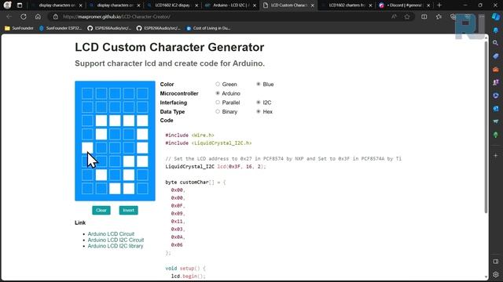Open the sidebar Shopping tag icon
The width and height of the screenshot is (503, 282).
496,56
